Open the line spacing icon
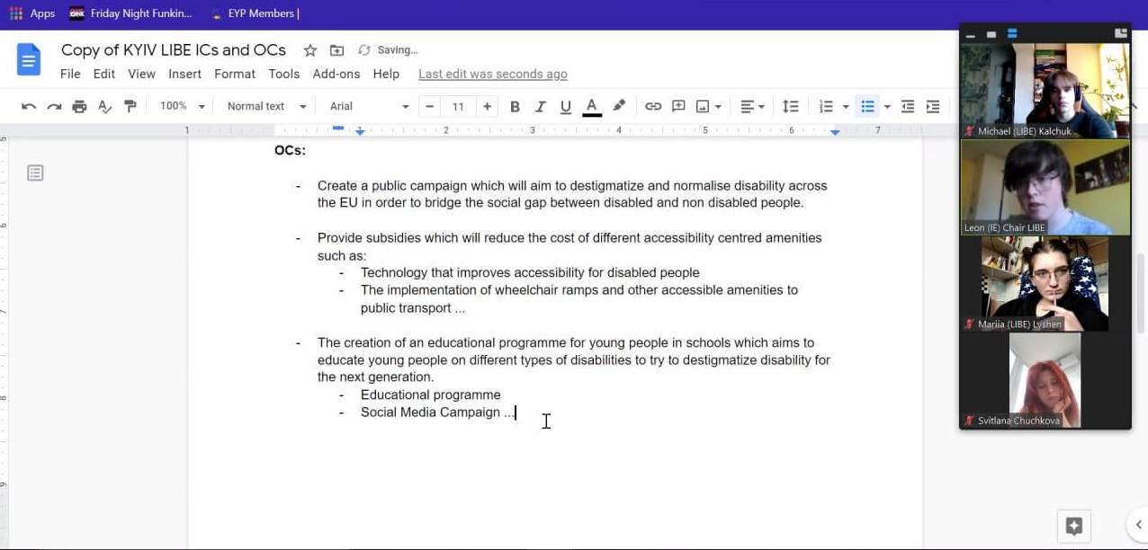The width and height of the screenshot is (1148, 550). click(x=790, y=106)
